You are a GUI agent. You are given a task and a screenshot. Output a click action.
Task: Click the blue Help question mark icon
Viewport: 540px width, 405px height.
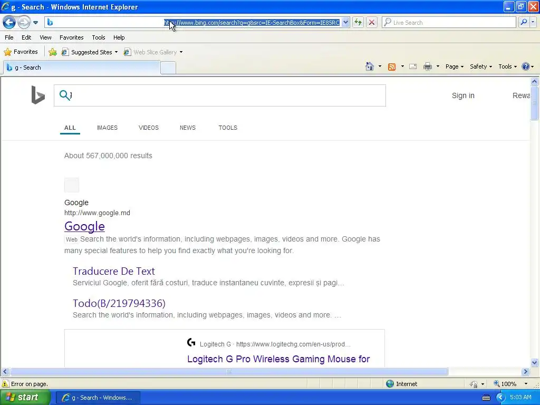point(526,66)
